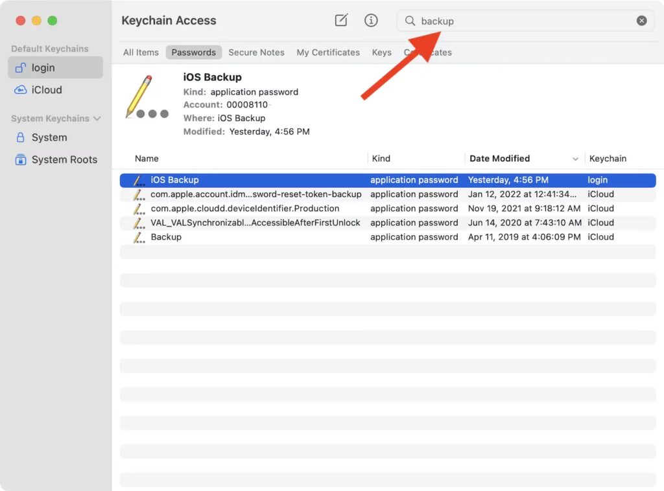
Task: Open the info icon in toolbar
Action: (x=371, y=20)
